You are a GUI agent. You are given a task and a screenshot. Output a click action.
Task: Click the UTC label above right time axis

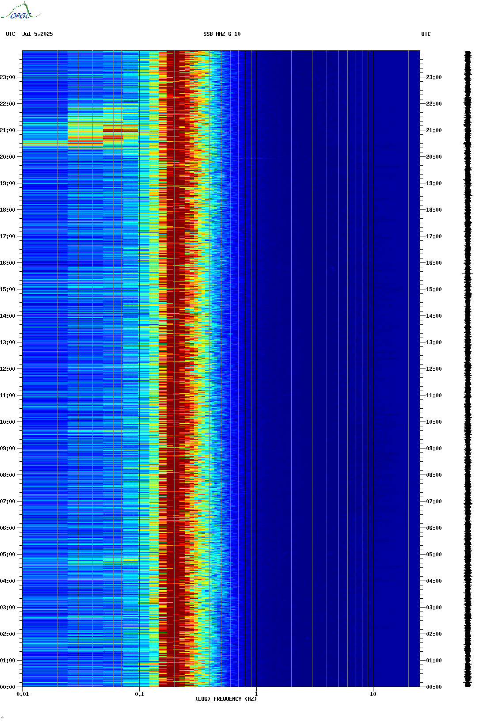pyautogui.click(x=426, y=34)
